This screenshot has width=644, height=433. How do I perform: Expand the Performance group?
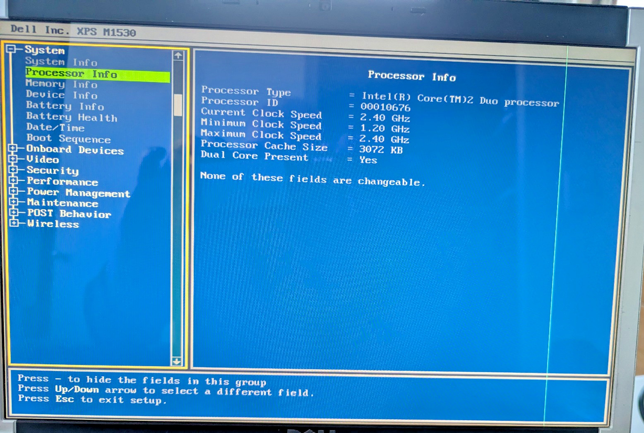click(x=13, y=180)
